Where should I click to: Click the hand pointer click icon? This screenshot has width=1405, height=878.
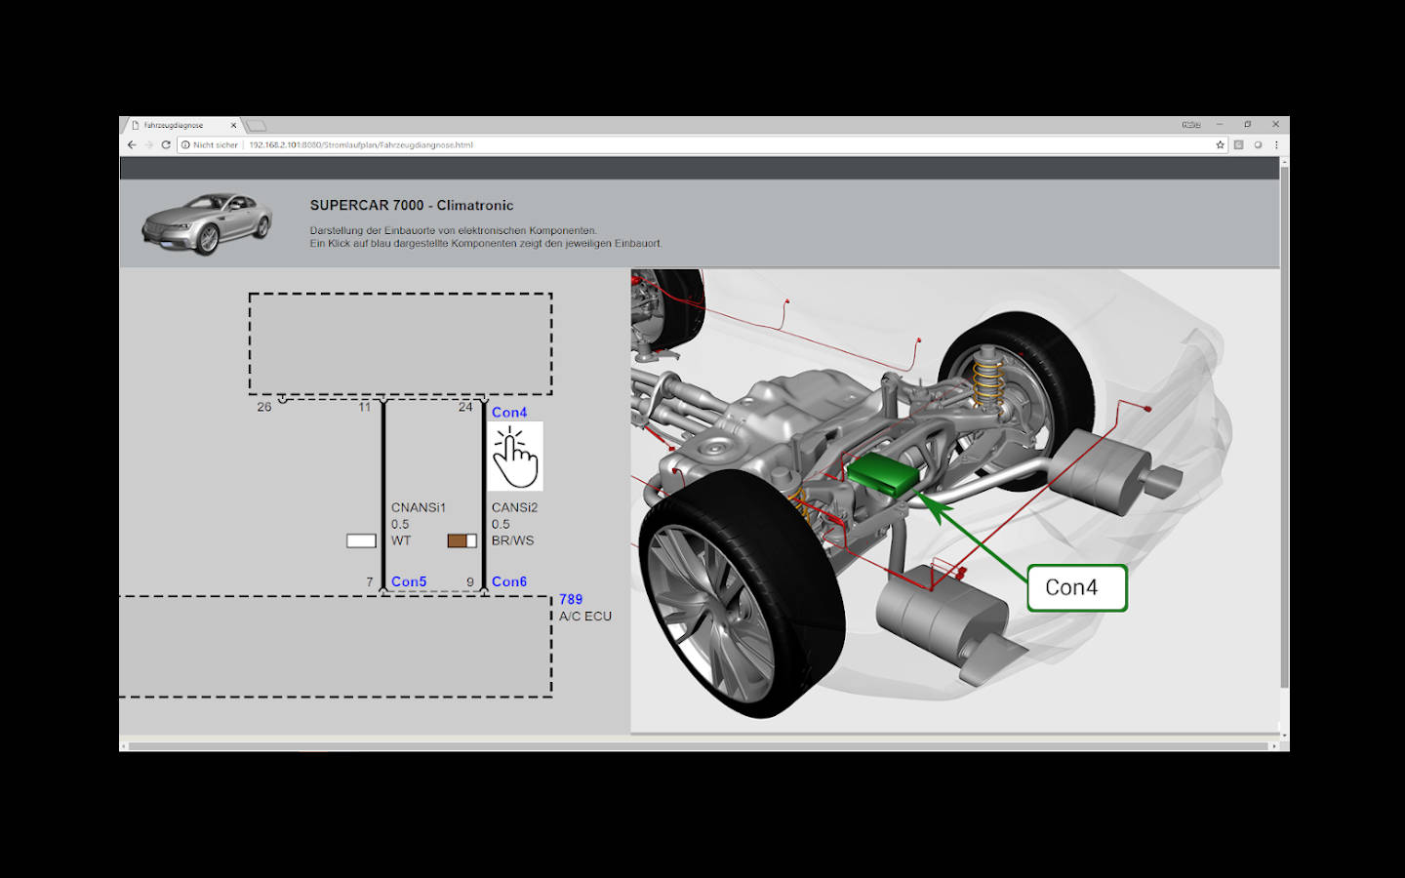pos(515,457)
